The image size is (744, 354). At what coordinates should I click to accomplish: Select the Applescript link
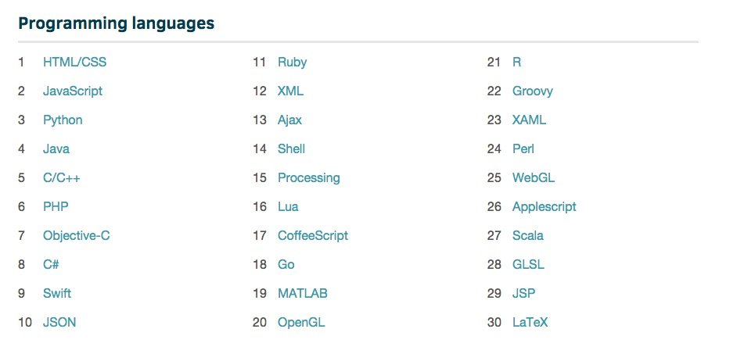pos(545,206)
